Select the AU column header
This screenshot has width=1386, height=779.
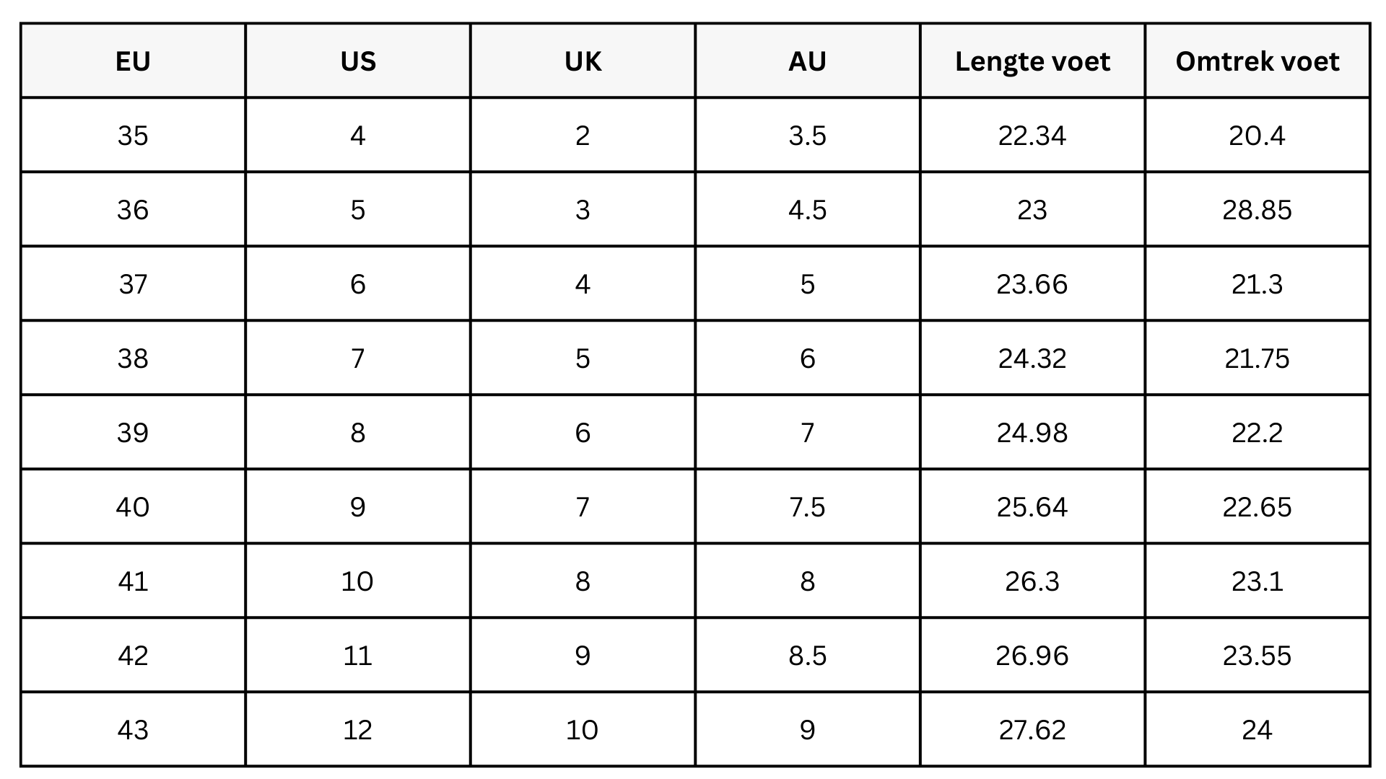[807, 61]
